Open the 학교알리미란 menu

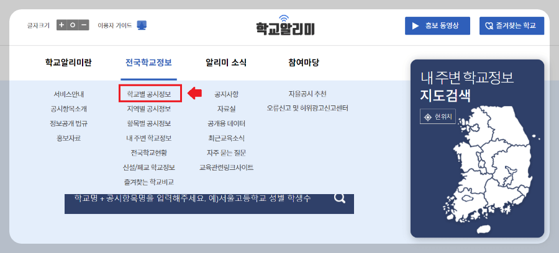(68, 63)
